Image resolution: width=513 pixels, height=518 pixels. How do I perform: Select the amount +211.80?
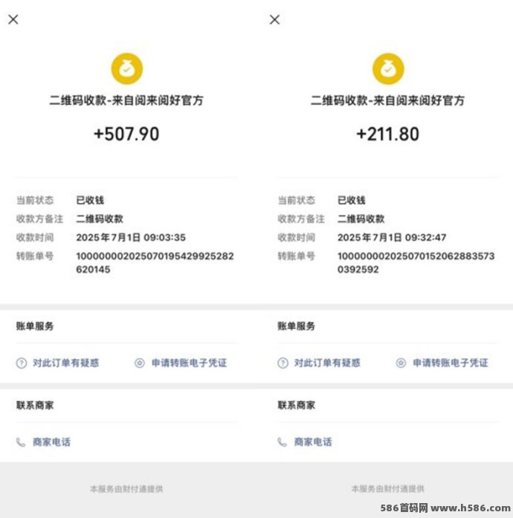point(388,134)
